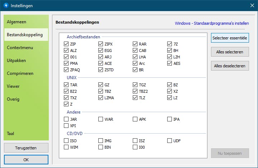Check the JAR checkbox
Screen dimensions: 258x168
pyautogui.click(x=66, y=119)
